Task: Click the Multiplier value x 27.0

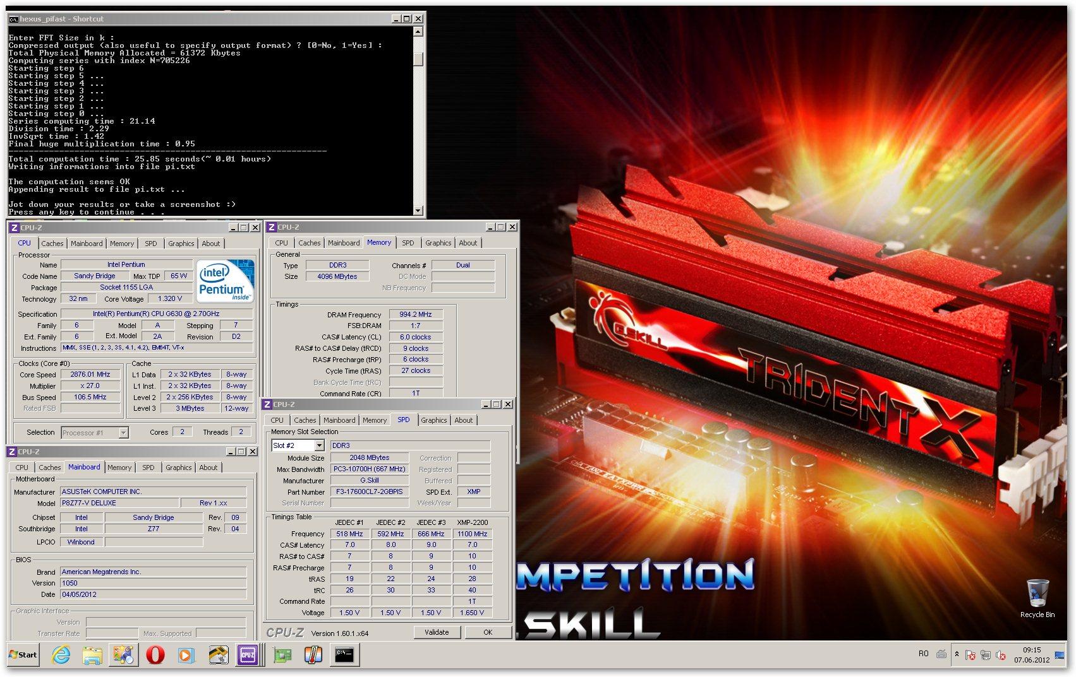Action: [x=90, y=386]
